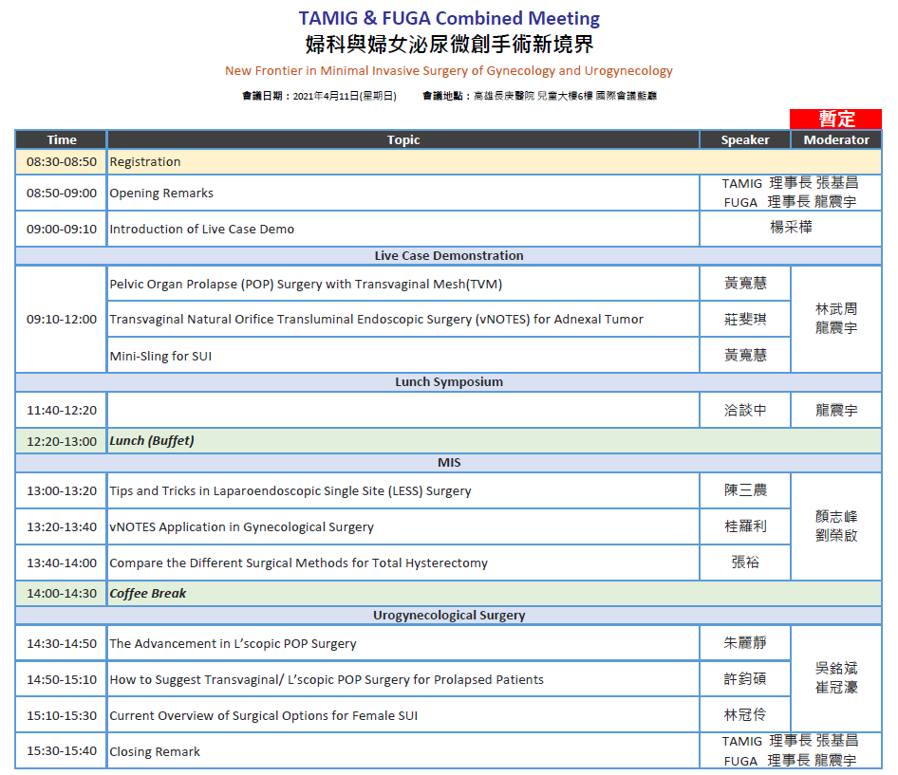Image resolution: width=898 pixels, height=775 pixels.
Task: Click the "Time" column header
Action: pos(62,139)
